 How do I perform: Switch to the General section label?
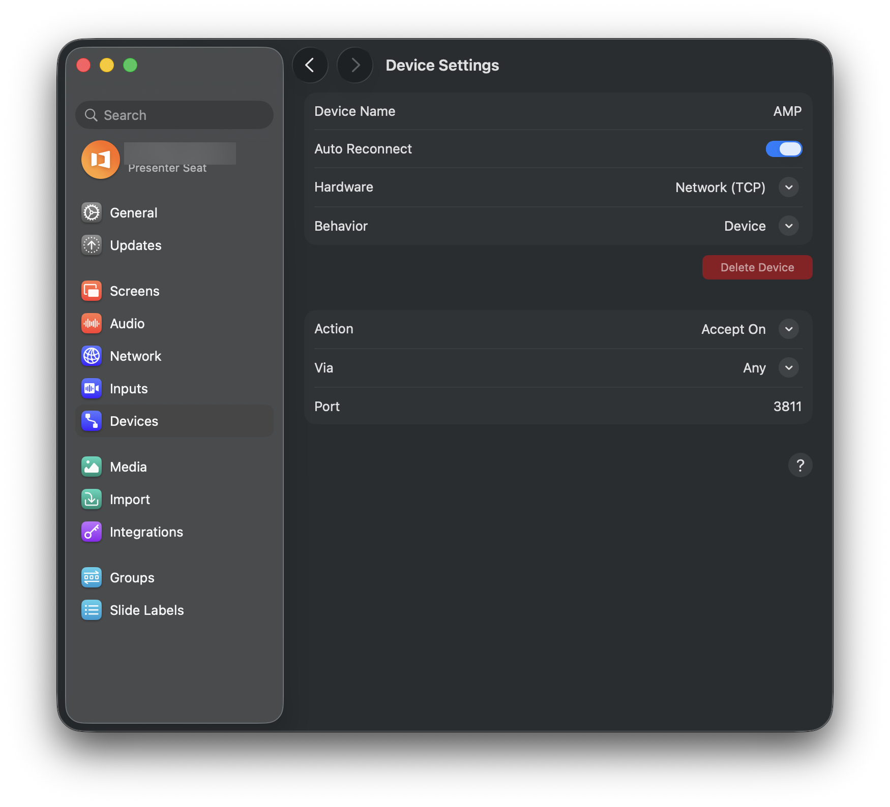[x=134, y=213]
